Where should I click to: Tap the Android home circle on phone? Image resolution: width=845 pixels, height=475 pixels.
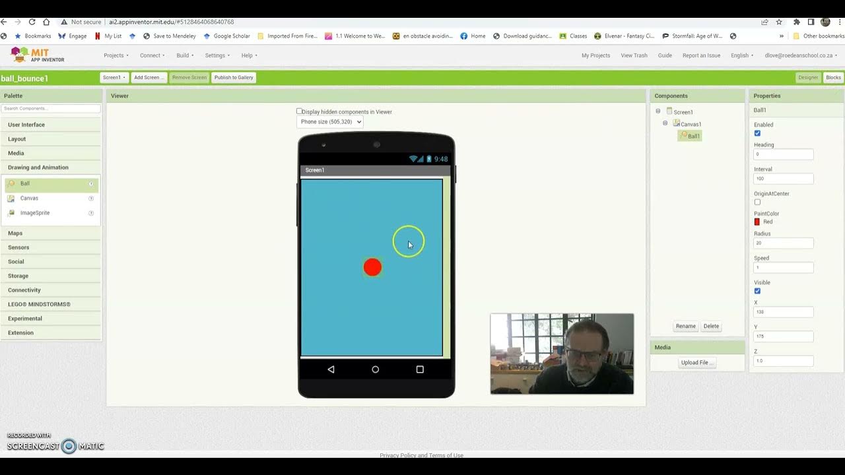click(x=375, y=369)
